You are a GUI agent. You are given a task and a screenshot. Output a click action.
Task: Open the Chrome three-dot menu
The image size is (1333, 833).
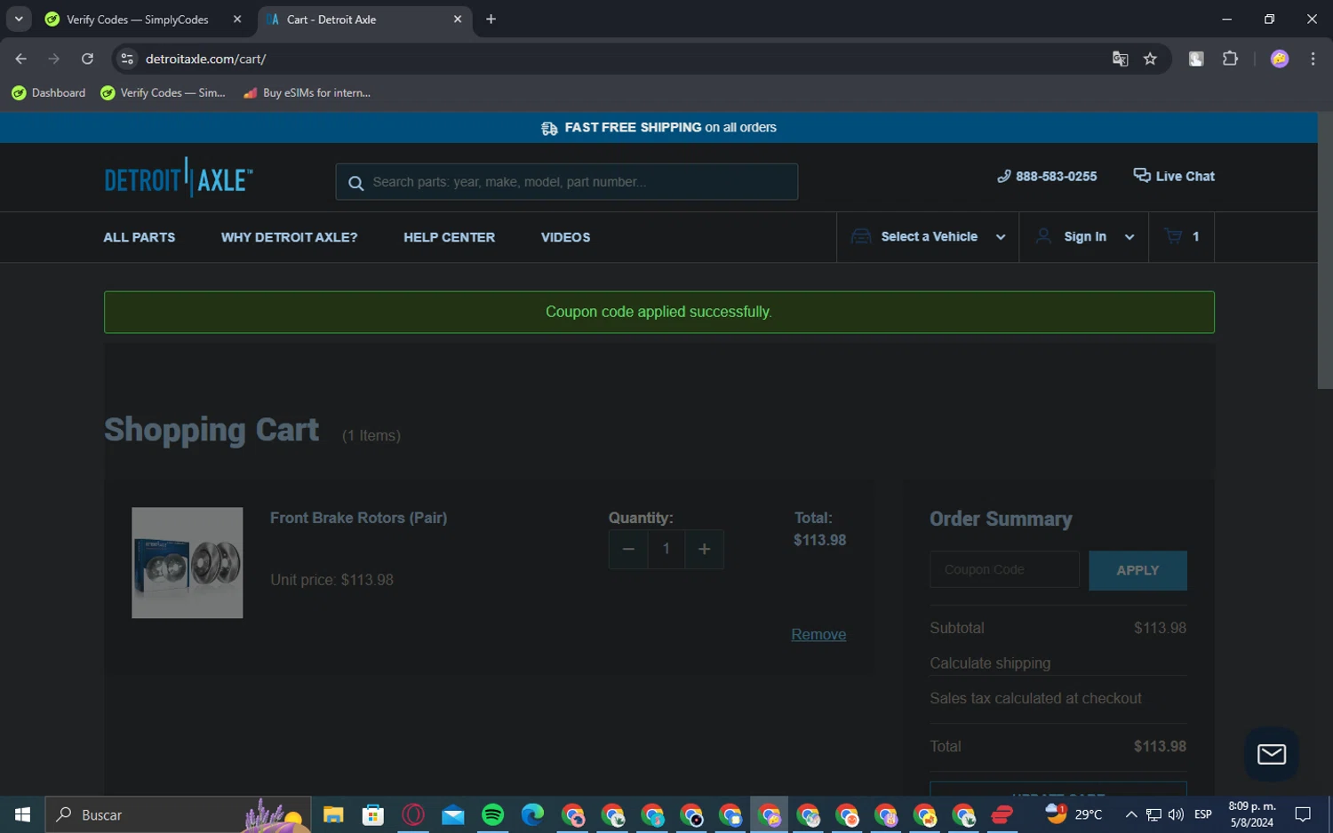pos(1313,59)
